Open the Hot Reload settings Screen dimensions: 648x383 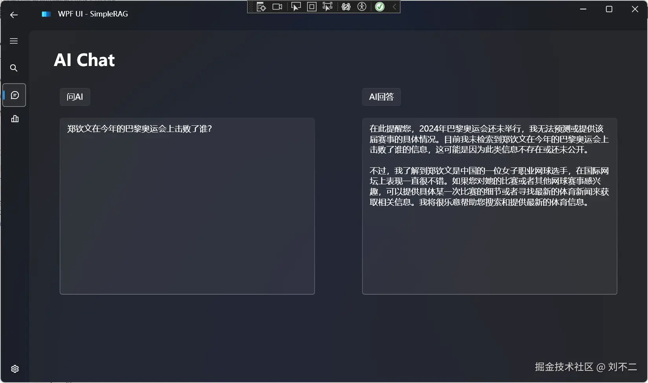click(x=346, y=7)
